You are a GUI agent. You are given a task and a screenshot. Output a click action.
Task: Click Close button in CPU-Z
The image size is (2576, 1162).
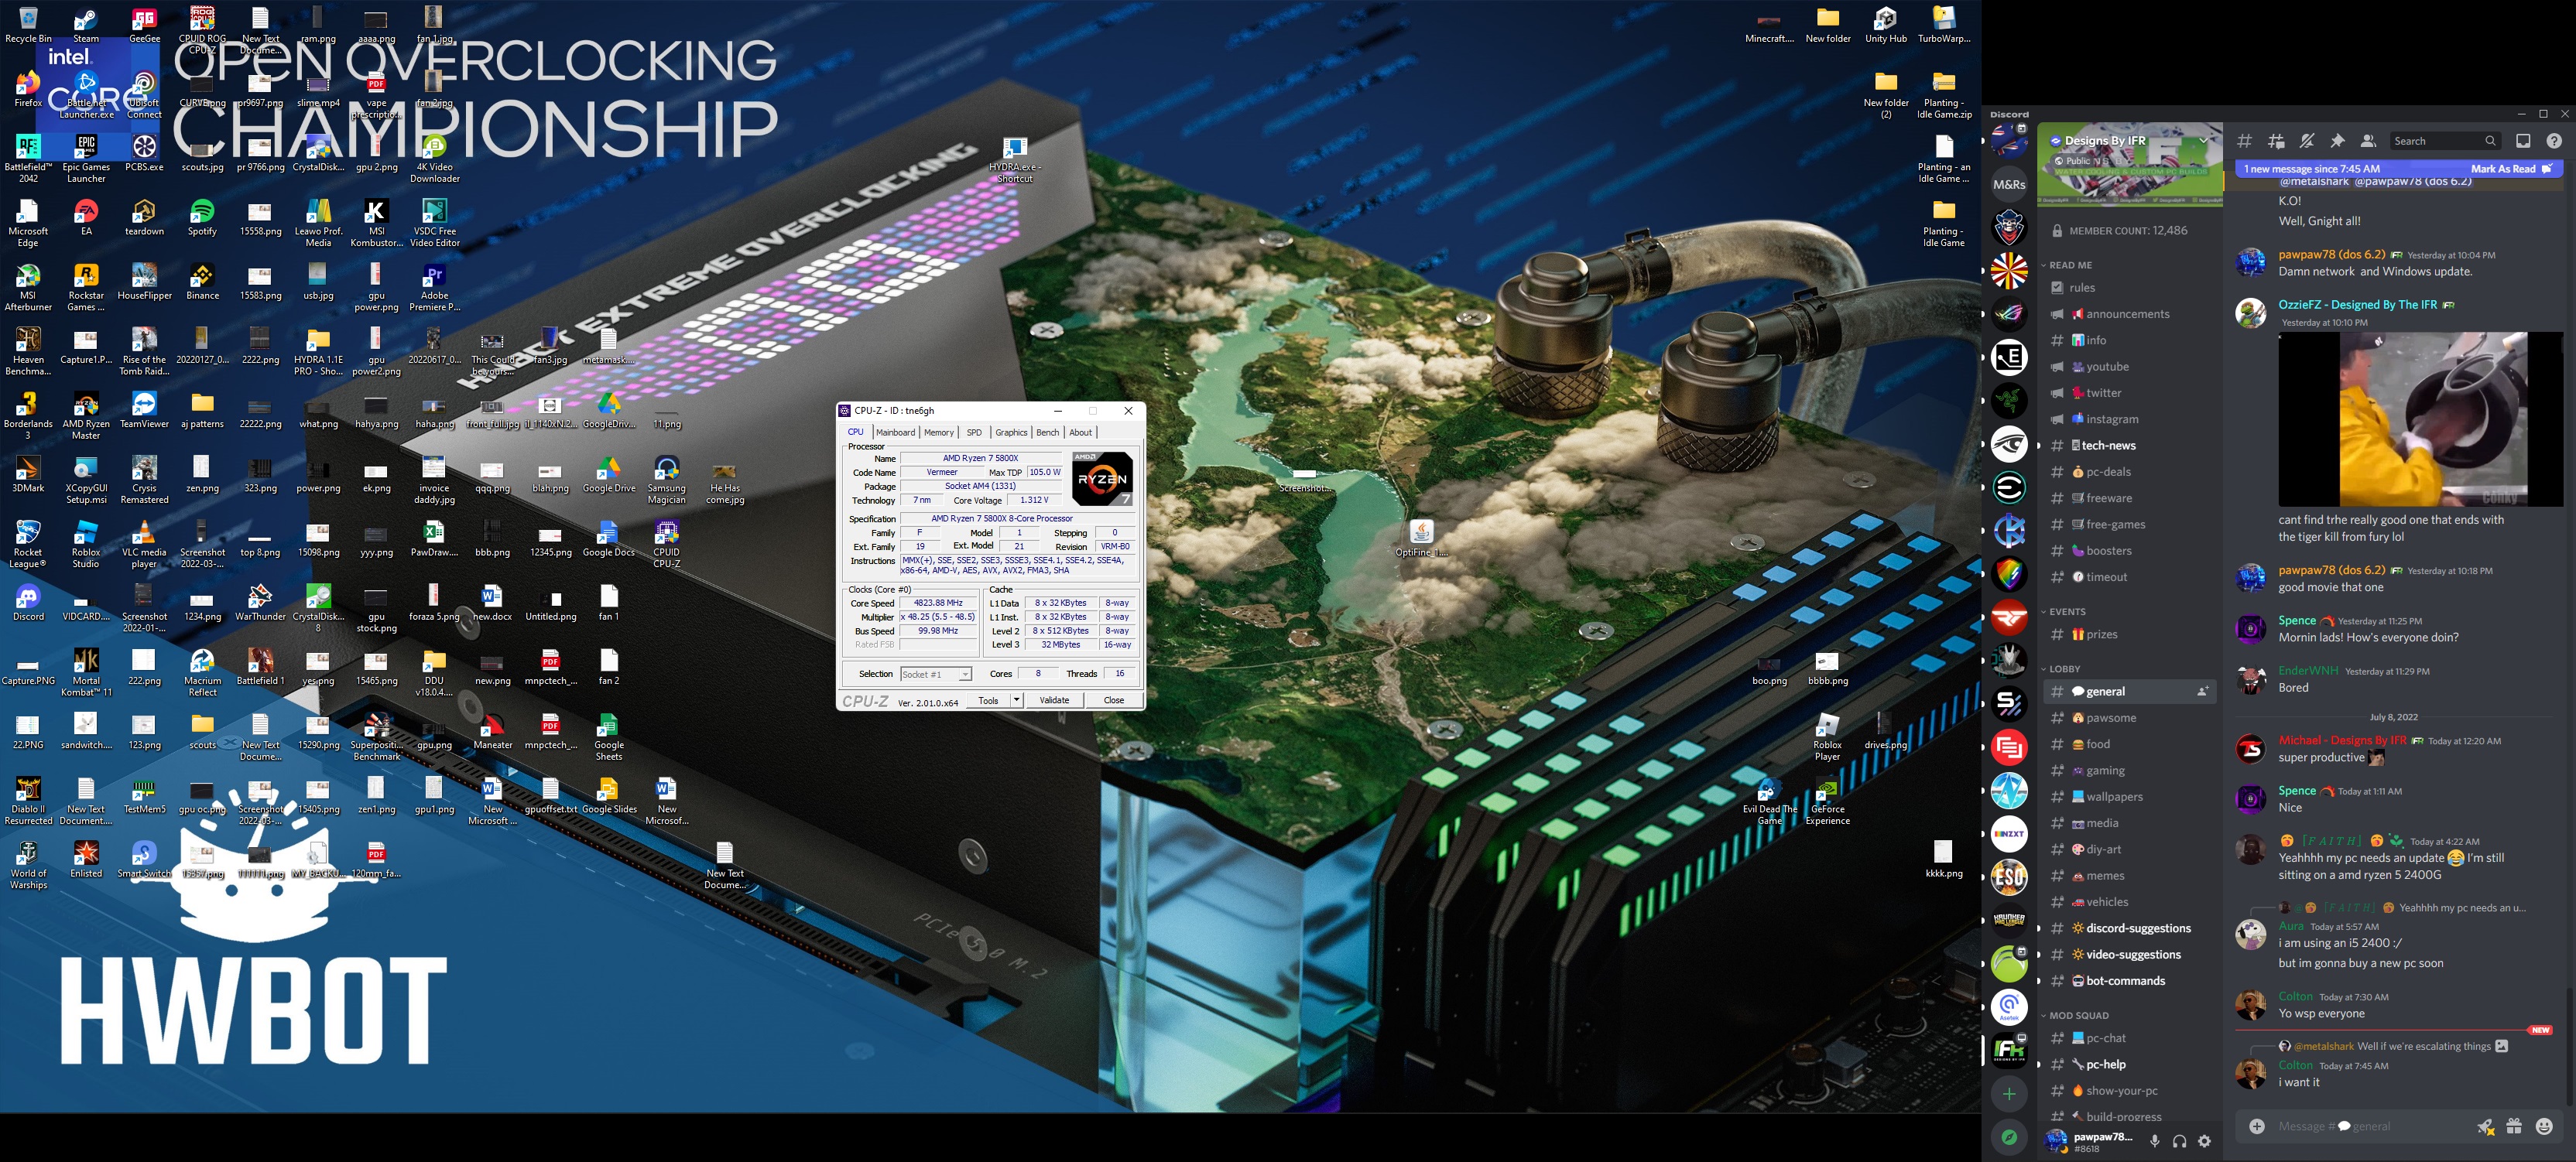[1114, 700]
